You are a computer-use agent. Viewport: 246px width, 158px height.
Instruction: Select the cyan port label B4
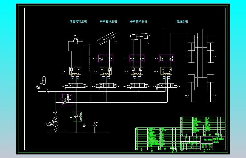tap(169, 79)
